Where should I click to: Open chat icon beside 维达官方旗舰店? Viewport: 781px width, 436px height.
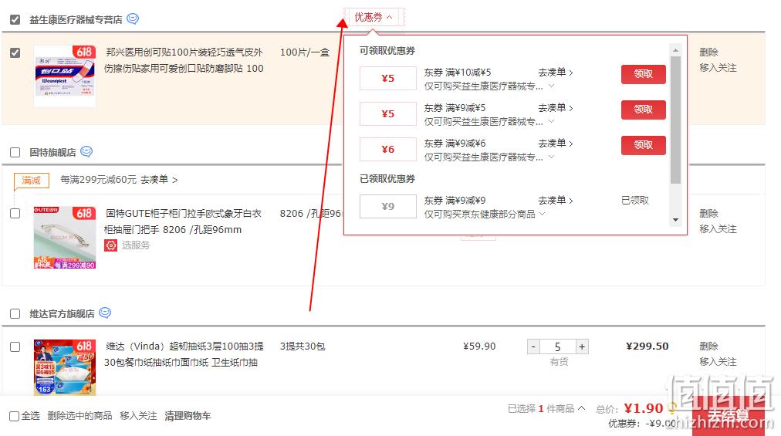(x=105, y=313)
